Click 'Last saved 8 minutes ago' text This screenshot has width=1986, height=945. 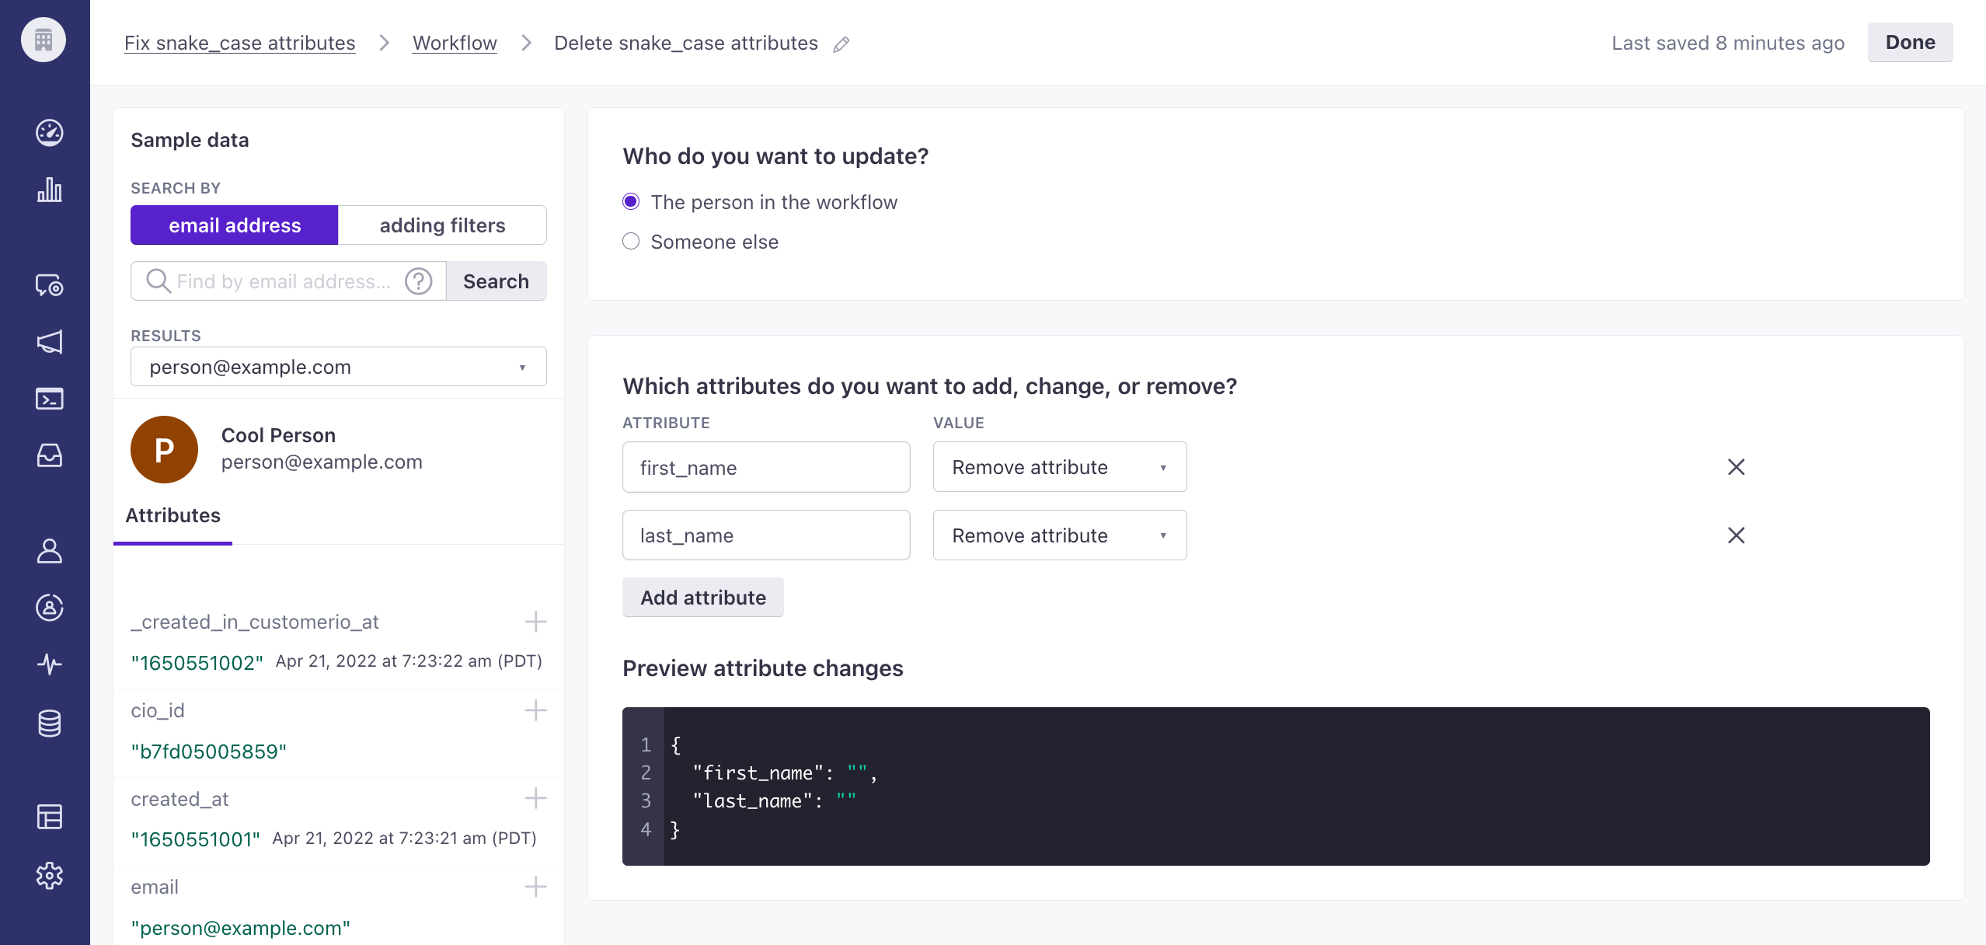point(1728,43)
